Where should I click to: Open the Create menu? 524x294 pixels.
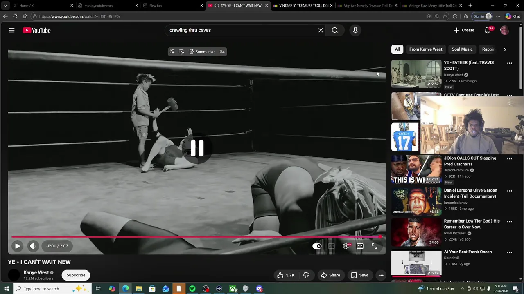464,30
